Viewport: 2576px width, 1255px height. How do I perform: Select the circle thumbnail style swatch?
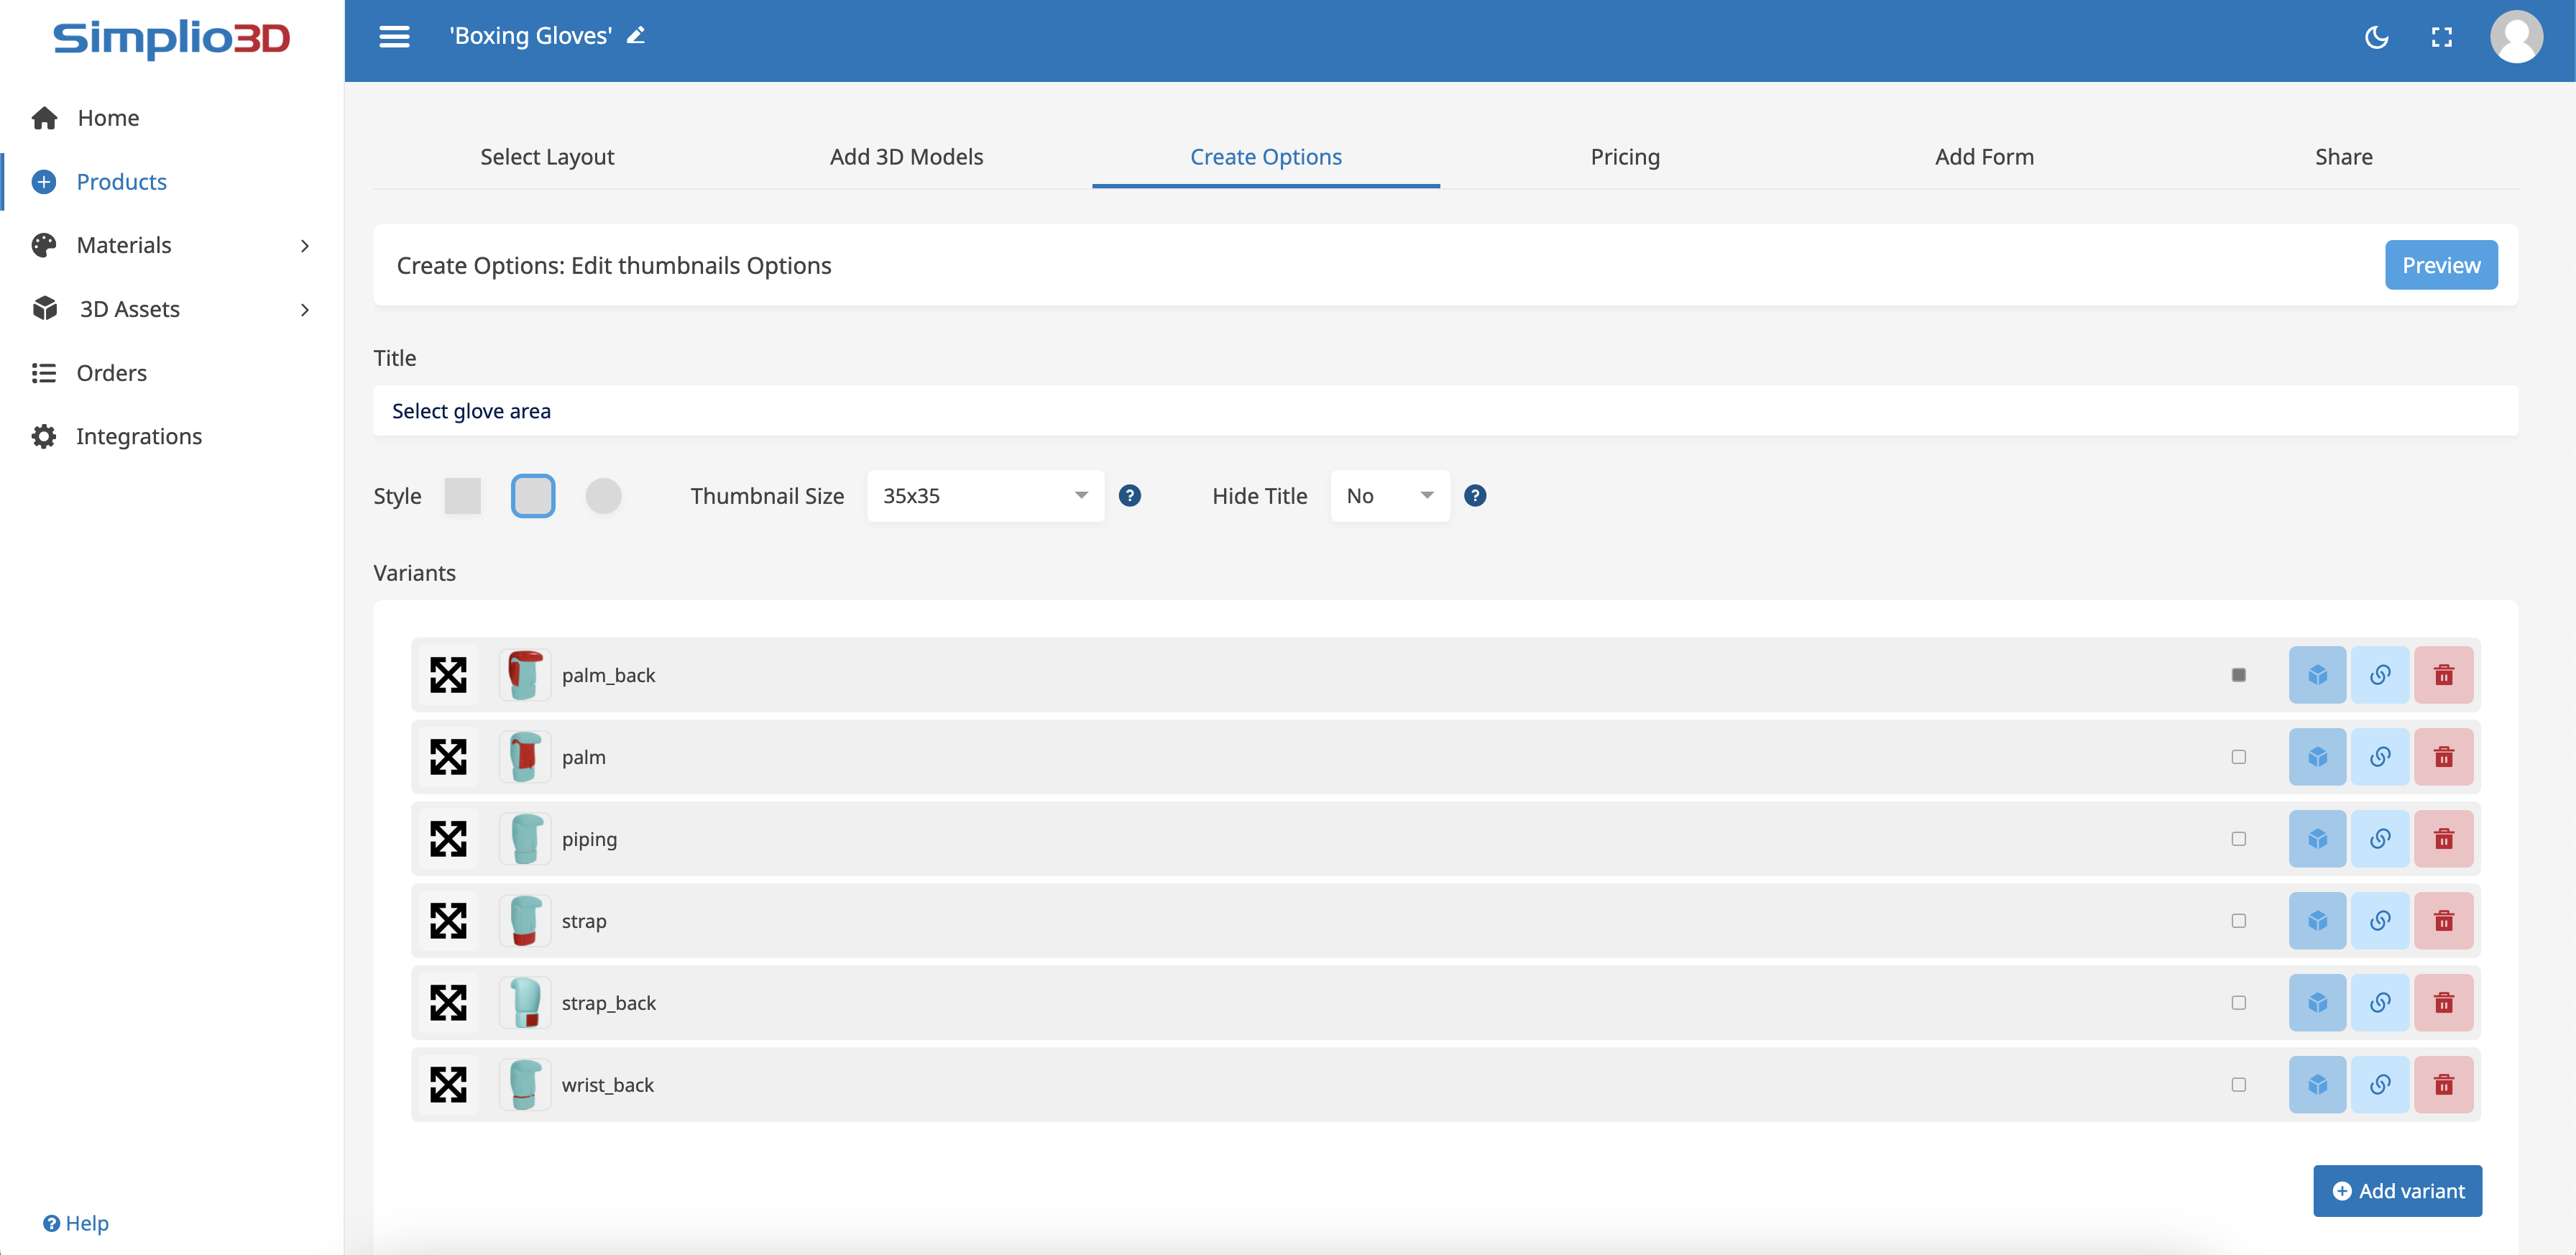(x=603, y=496)
